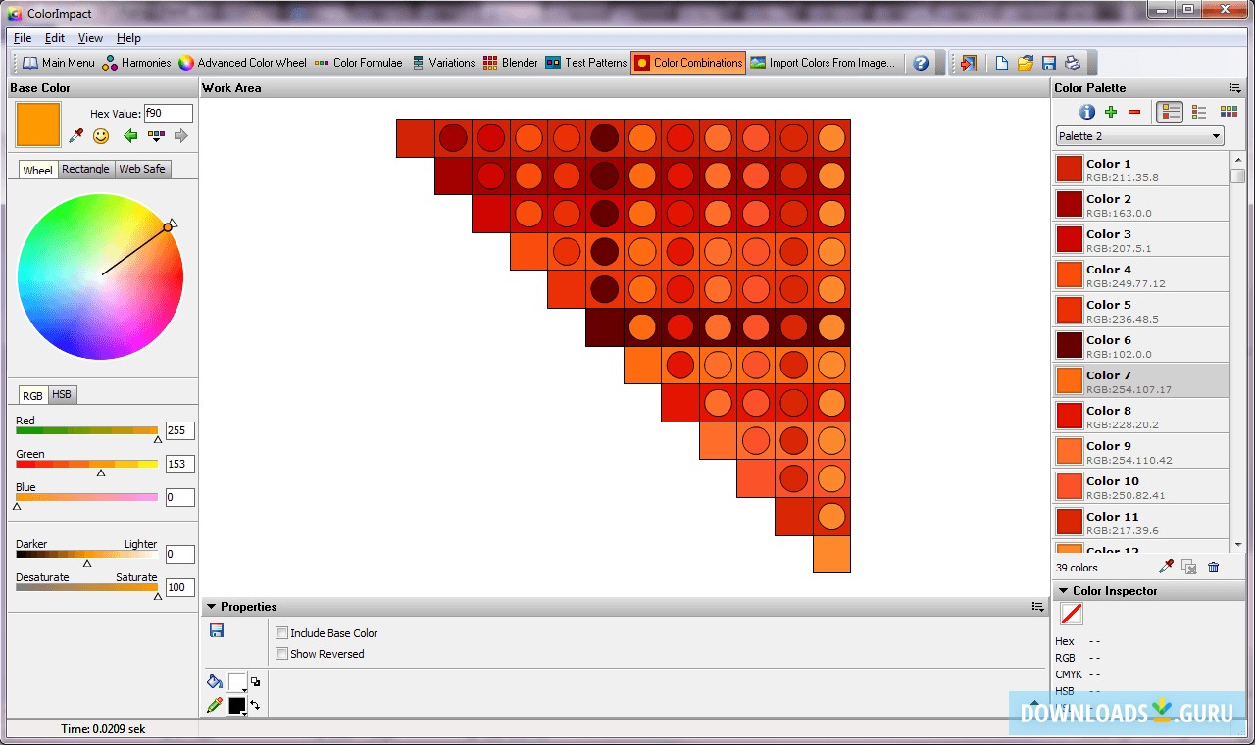Enable Show Reversed checkbox
The width and height of the screenshot is (1255, 745).
pos(282,654)
